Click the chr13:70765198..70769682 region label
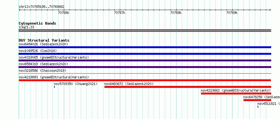The image size is (280, 119). 42,7
